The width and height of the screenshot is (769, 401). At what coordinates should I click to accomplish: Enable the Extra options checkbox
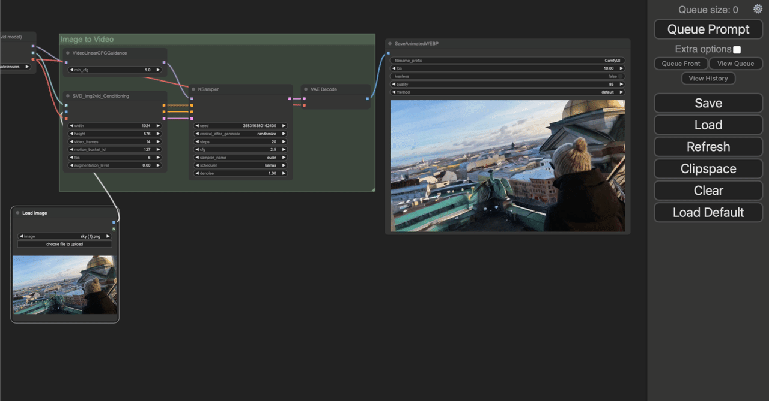coord(737,49)
